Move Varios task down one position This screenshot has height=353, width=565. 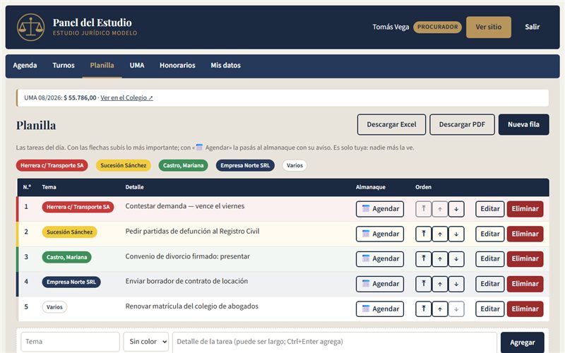[x=456, y=309]
